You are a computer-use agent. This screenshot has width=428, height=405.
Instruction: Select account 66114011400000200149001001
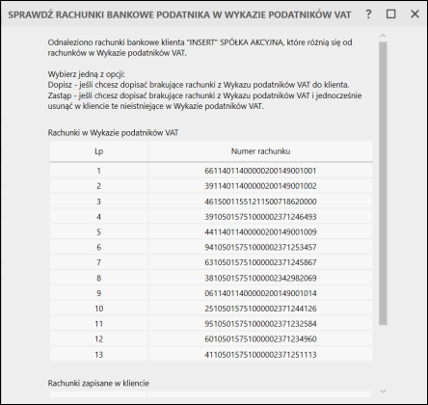point(260,171)
